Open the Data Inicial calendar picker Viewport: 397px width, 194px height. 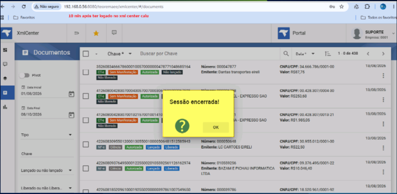(x=71, y=94)
